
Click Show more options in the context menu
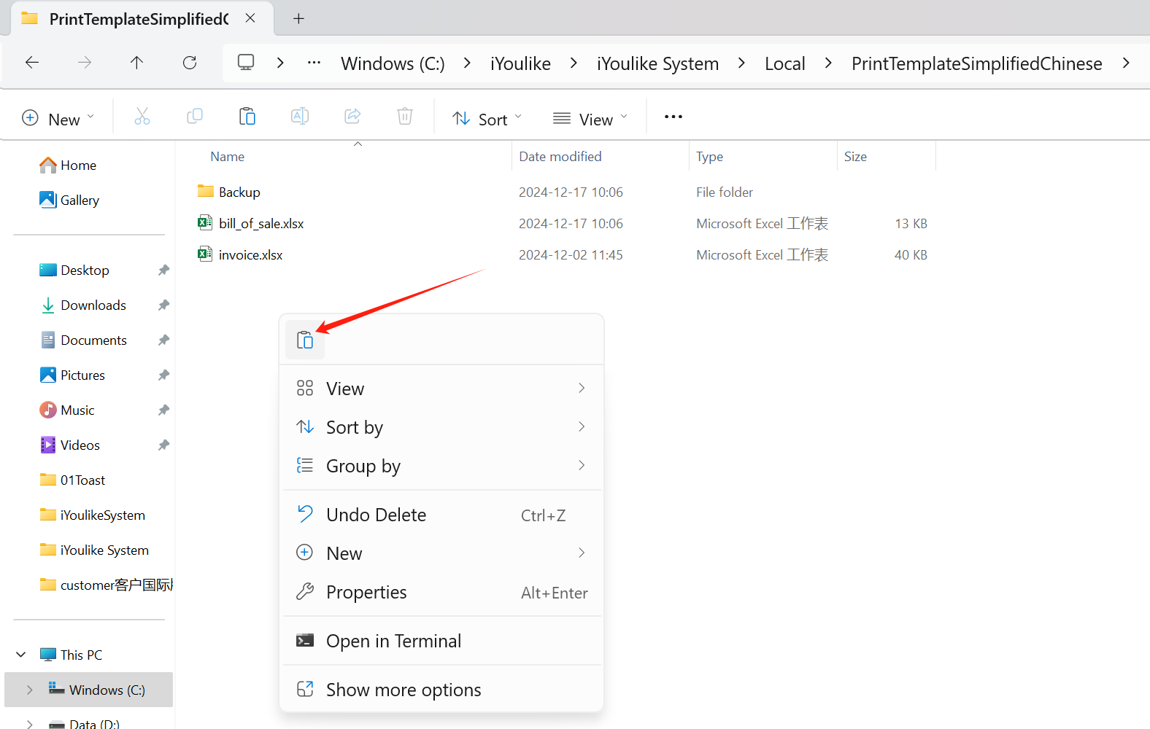click(x=404, y=690)
